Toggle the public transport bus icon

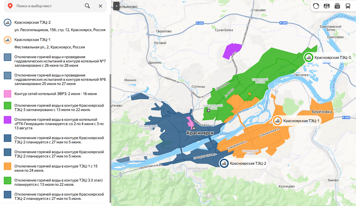[348, 6]
